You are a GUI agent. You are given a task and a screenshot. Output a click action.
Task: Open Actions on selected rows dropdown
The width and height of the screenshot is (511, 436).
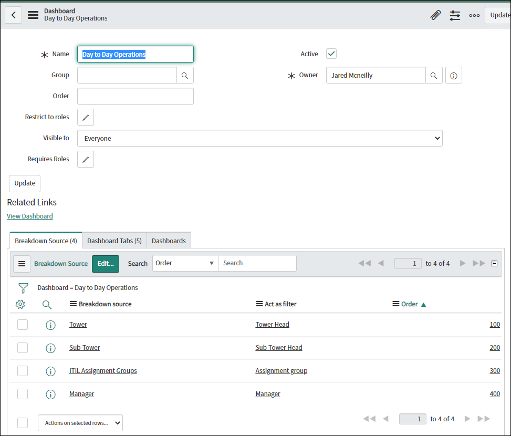80,423
